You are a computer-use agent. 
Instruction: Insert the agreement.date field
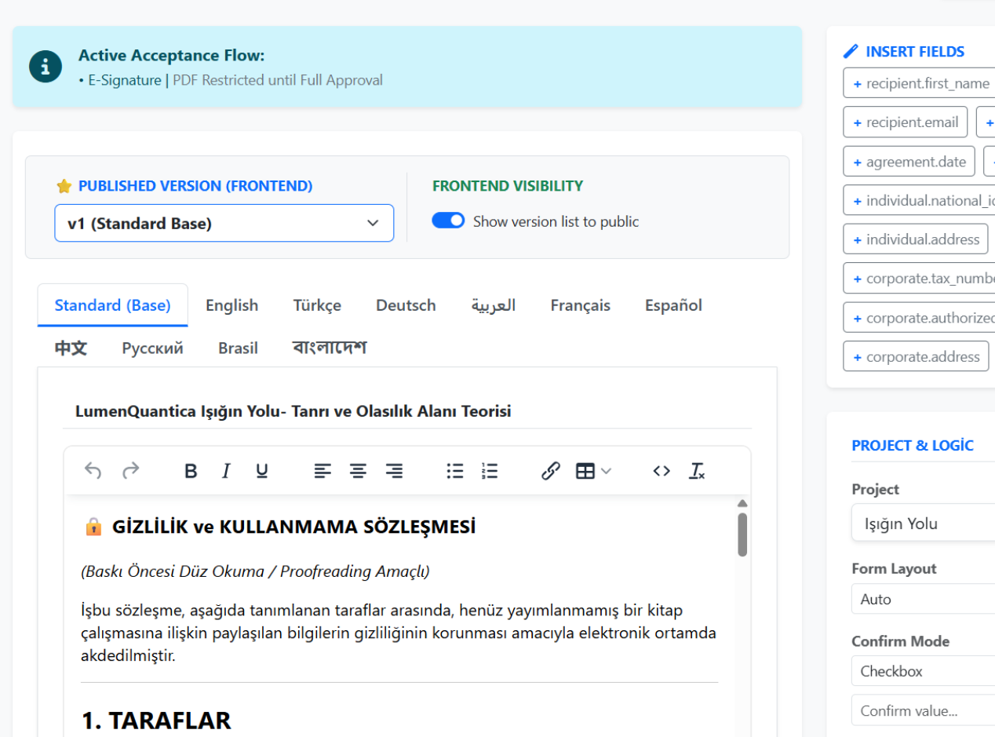click(909, 162)
